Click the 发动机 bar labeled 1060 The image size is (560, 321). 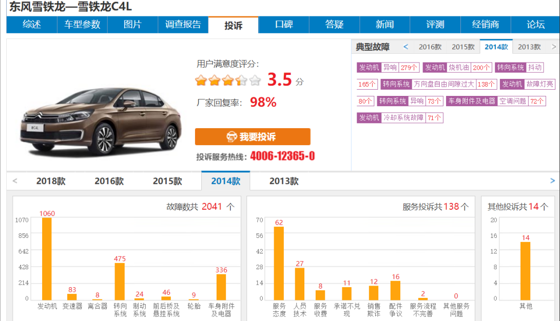47,259
